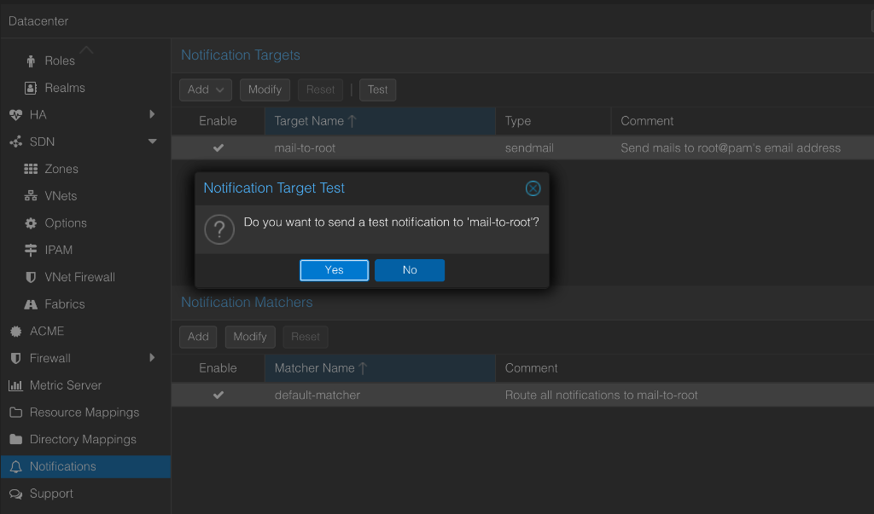
Task: Select Resource Mappings in the sidebar
Action: 84,412
